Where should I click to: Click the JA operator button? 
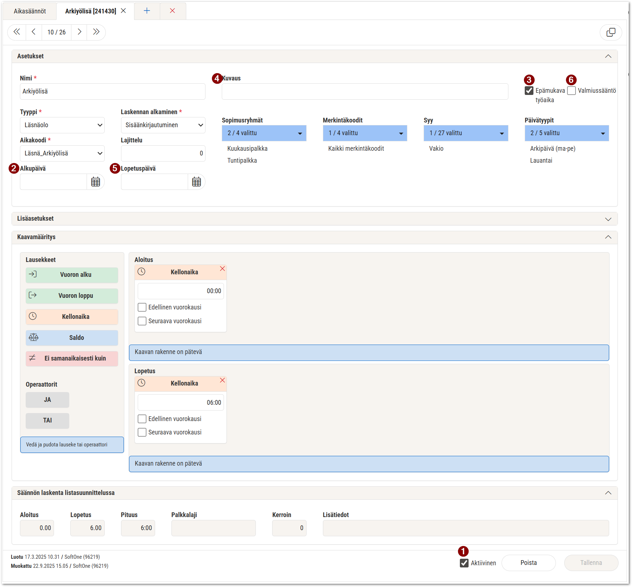click(x=47, y=400)
